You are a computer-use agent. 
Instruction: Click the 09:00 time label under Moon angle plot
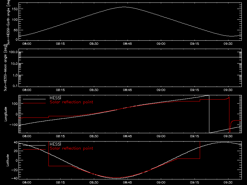(161, 90)
